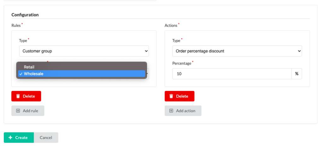Viewport: 323px width, 146px height.
Task: Select Wholesale option in the list
Action: [82, 74]
